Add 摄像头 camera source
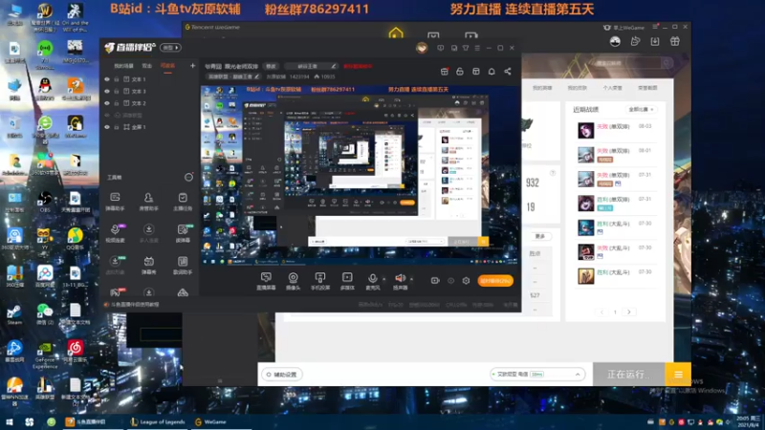 pos(293,281)
